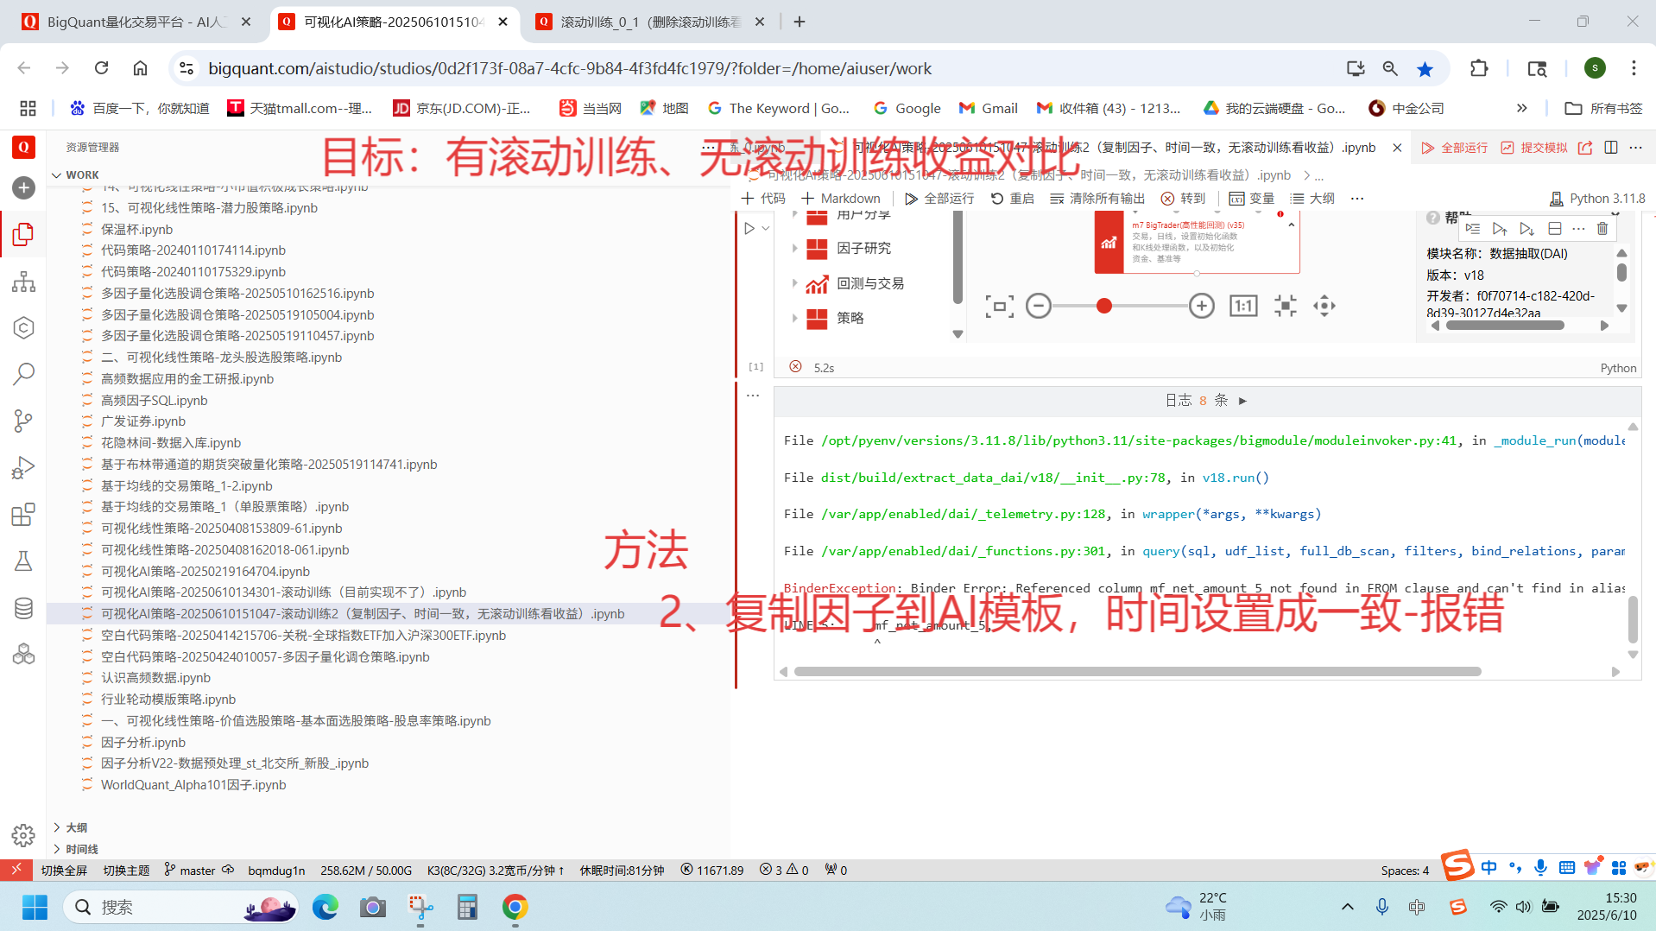The height and width of the screenshot is (931, 1656).
Task: Click the red zoom slider handle
Action: 1103,306
